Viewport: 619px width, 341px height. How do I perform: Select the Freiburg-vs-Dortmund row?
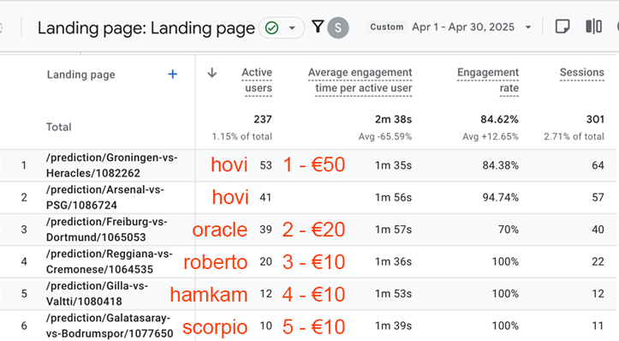pos(309,229)
